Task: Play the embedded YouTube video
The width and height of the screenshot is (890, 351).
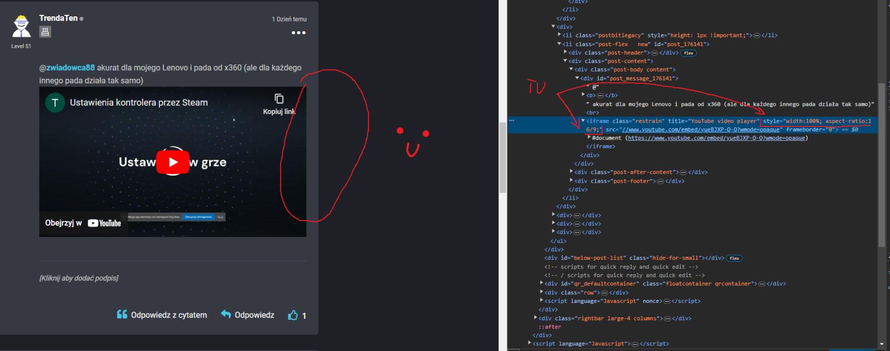Action: click(173, 162)
